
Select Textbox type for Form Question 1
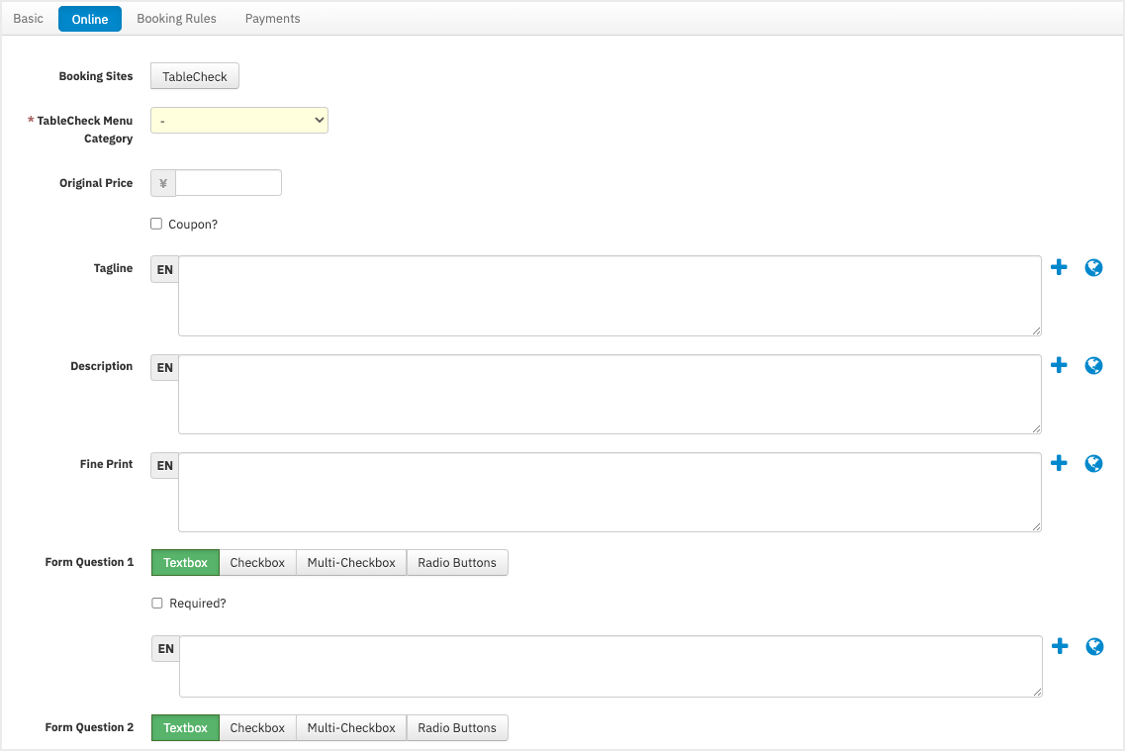pos(185,563)
